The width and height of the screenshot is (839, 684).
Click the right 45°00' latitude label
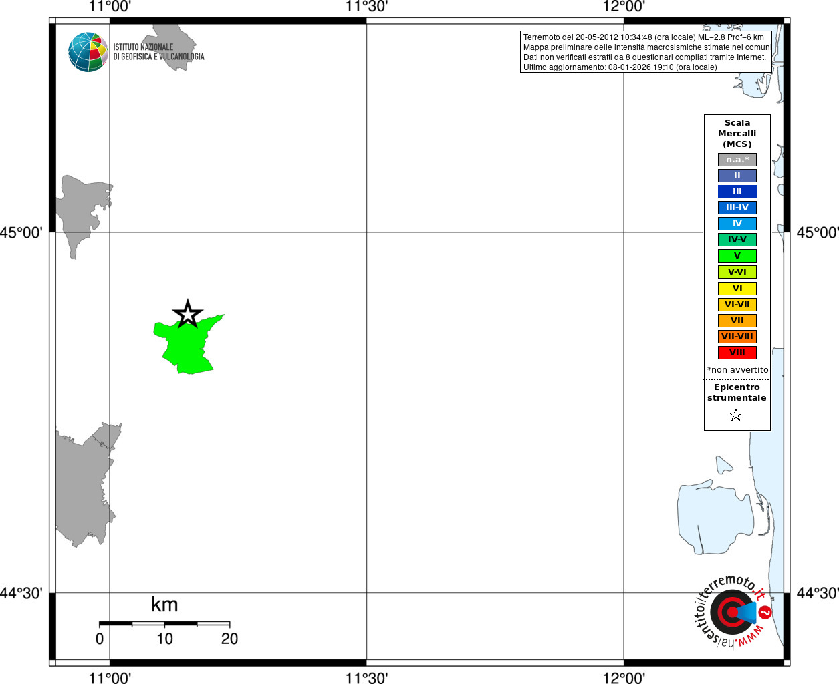[818, 232]
